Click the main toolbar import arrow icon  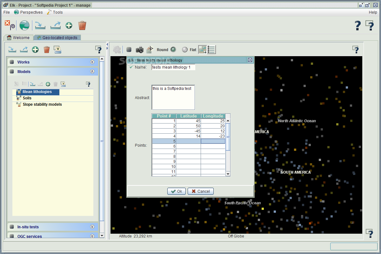[40, 25]
